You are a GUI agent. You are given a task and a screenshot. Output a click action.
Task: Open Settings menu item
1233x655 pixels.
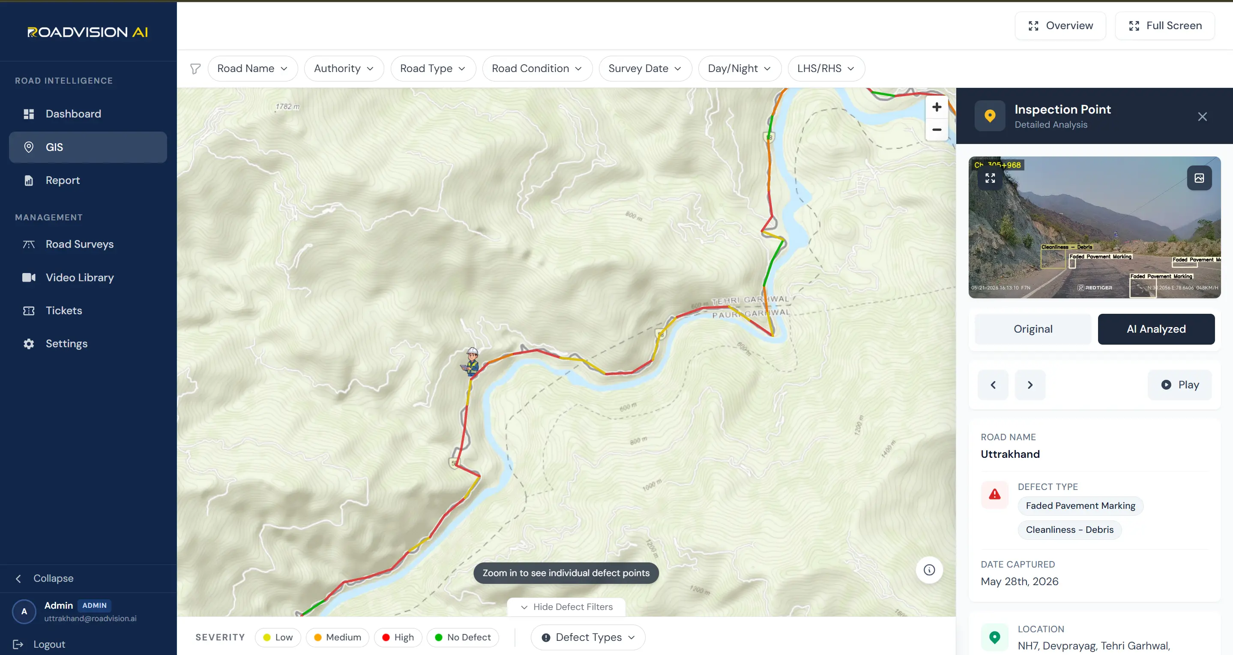pos(88,344)
